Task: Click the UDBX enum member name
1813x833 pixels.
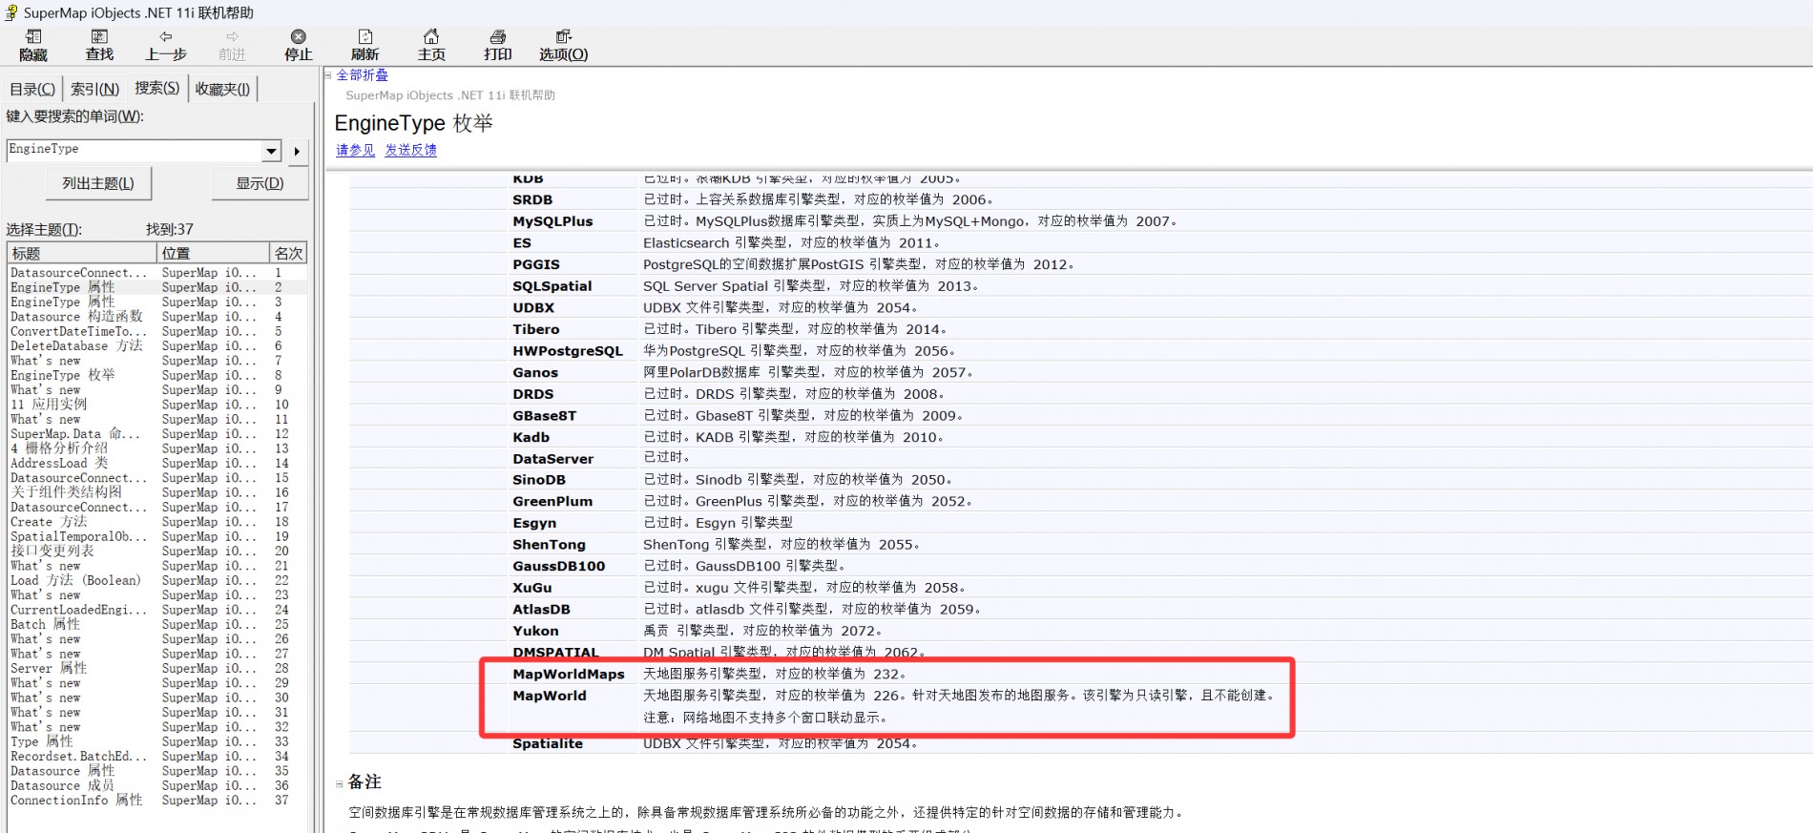Action: click(533, 307)
